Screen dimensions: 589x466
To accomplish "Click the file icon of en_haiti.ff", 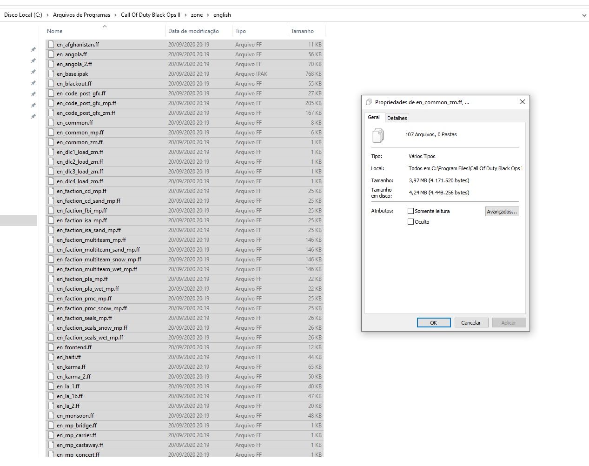I will (x=51, y=357).
